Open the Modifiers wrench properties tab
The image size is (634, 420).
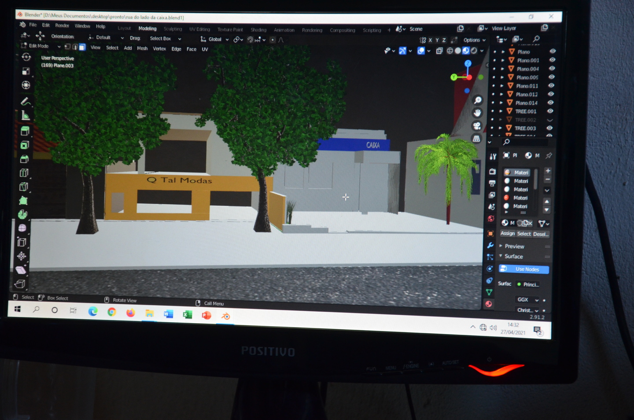[490, 245]
